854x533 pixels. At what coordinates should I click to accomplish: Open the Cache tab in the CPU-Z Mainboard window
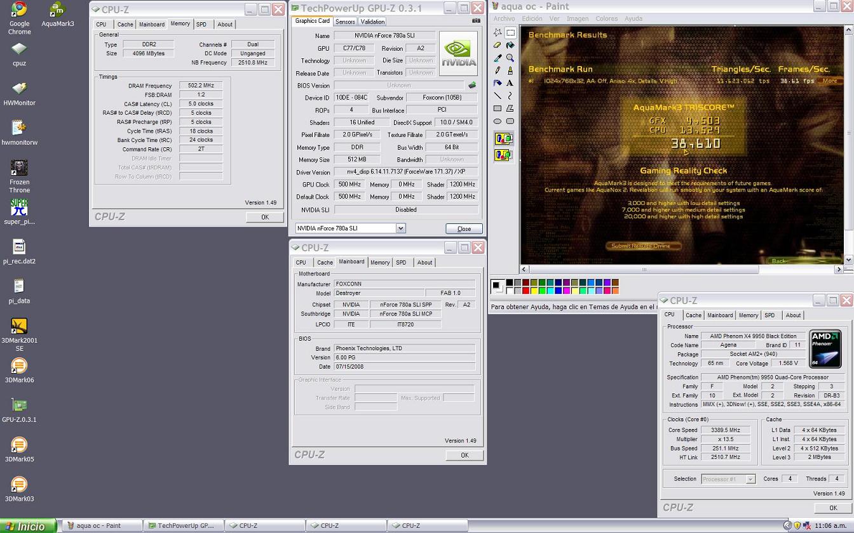tap(325, 263)
